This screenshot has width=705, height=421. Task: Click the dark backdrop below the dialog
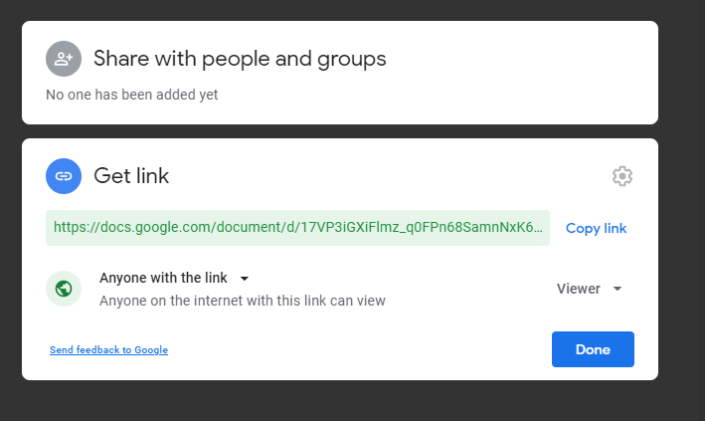(338, 400)
